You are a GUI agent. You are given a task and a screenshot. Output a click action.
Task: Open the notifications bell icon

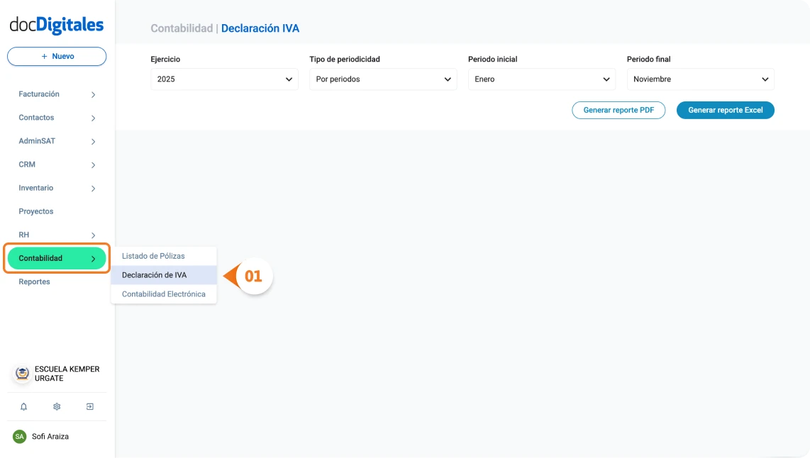coord(23,406)
